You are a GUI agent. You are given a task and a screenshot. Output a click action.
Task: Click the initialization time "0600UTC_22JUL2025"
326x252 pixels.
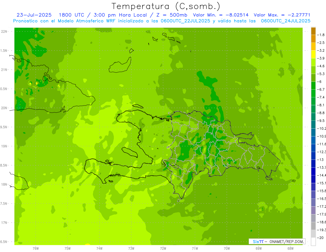tap(186, 21)
